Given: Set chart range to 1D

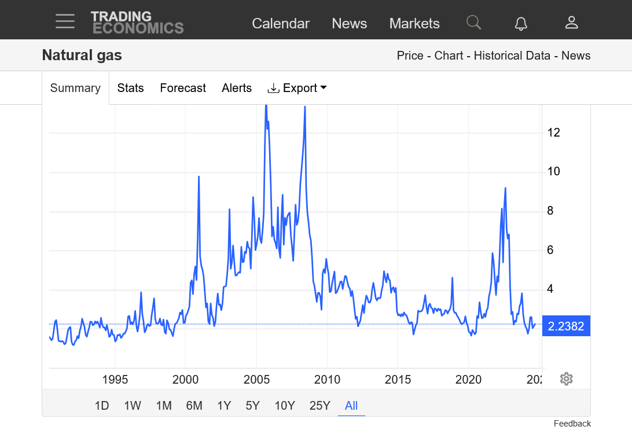Looking at the screenshot, I should (x=102, y=406).
